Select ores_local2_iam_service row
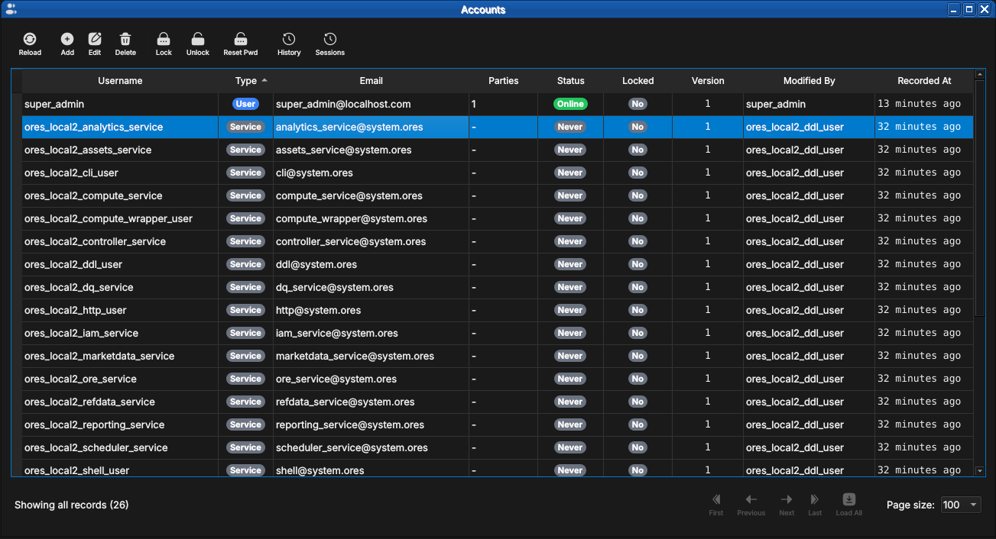The width and height of the screenshot is (996, 539). click(498, 333)
